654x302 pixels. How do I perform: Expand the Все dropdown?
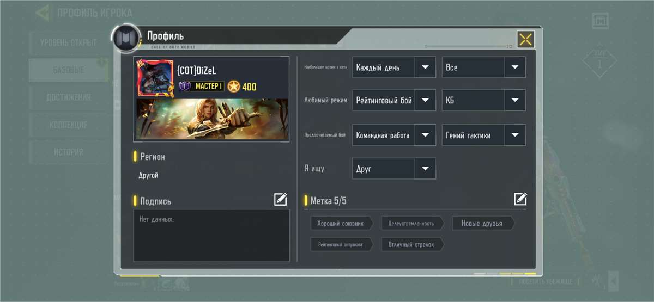[x=483, y=67]
